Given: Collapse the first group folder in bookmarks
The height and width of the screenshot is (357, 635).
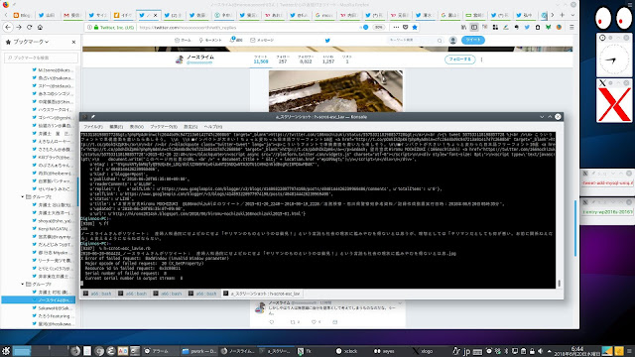Looking at the screenshot, I should click(x=23, y=196).
